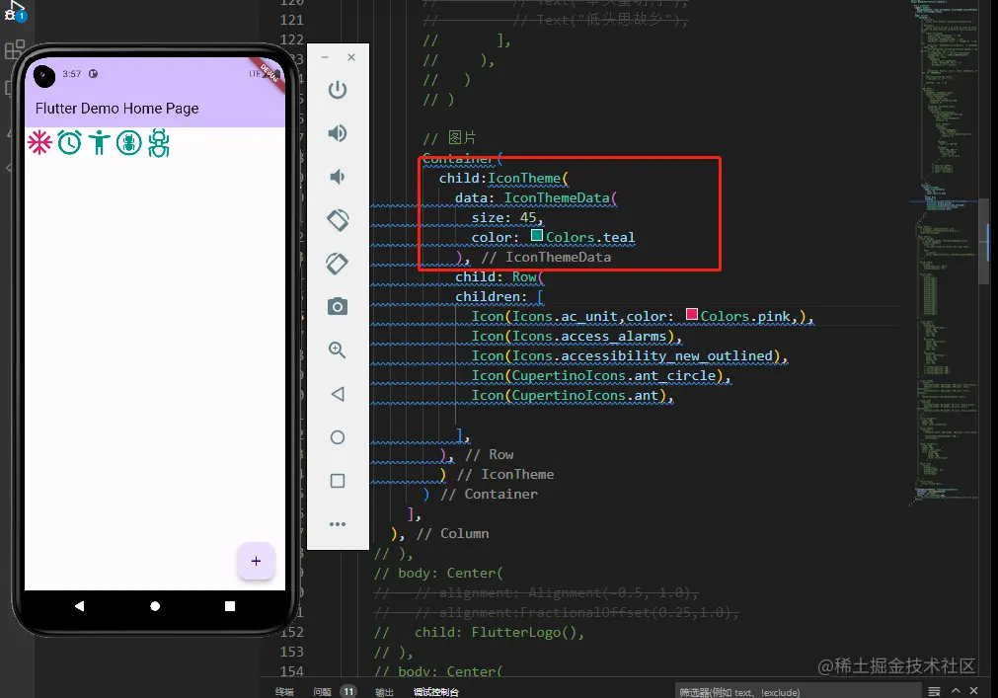998x698 pixels.
Task: Raise the emulator volume
Action: [x=338, y=133]
